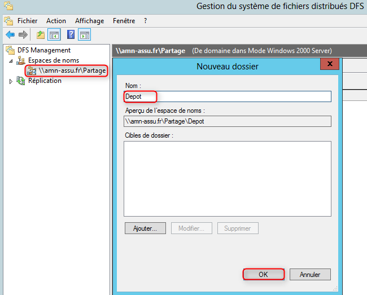Viewport: 367px width, 295px height.
Task: Collapse the Espaces de noms tree node
Action: (x=11, y=60)
